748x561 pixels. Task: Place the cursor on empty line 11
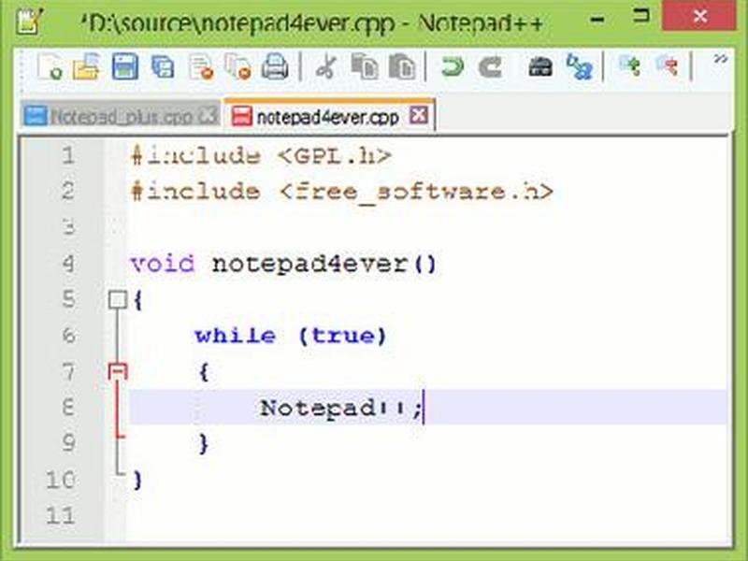pos(426,515)
